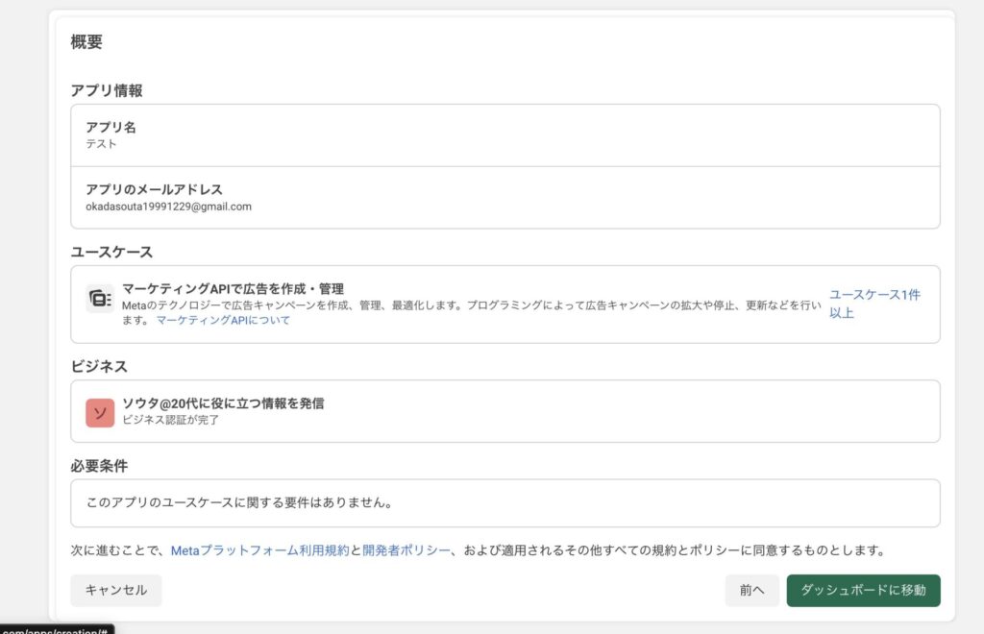Click the requirements box stating no requirements
The height and width of the screenshot is (634, 984).
click(x=504, y=502)
